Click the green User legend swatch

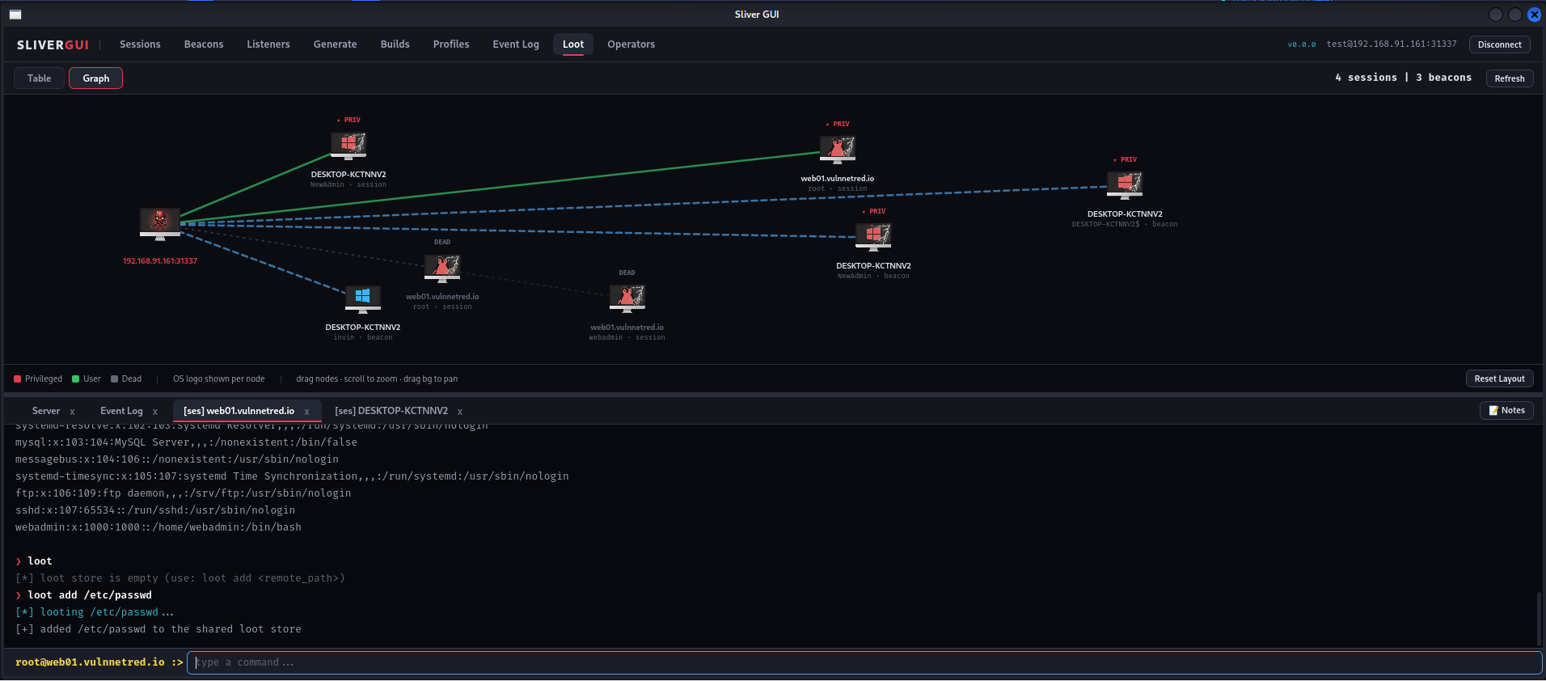click(x=75, y=379)
